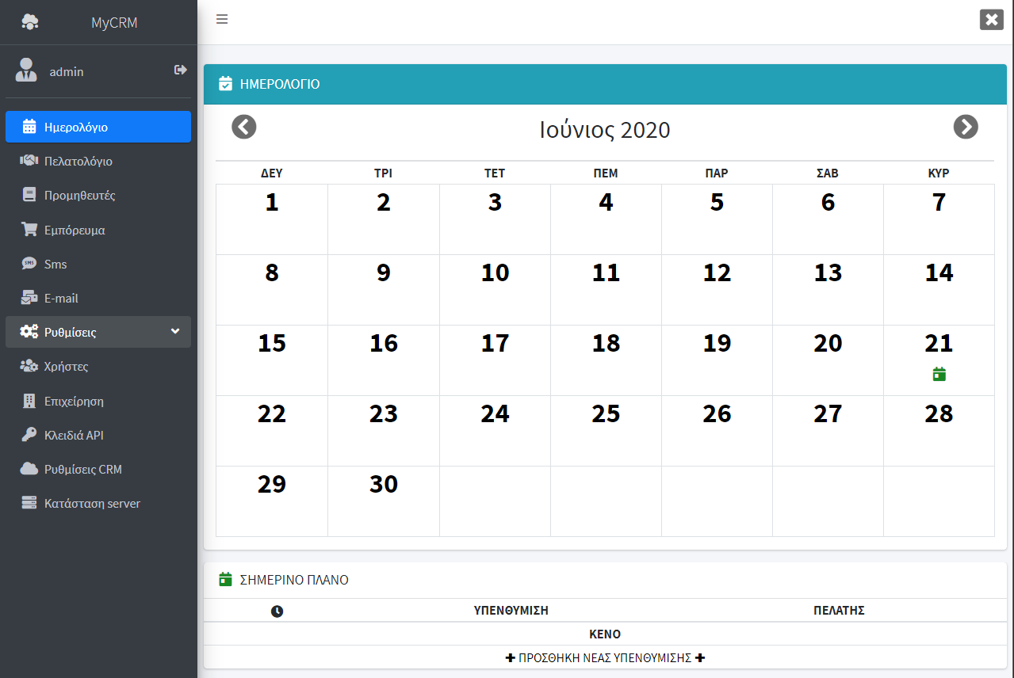
Task: Open Κλειδιά API settings
Action: (74, 436)
